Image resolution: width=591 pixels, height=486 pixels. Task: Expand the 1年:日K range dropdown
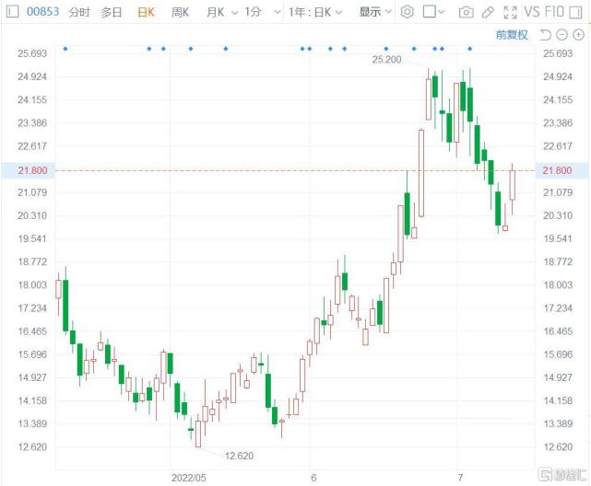click(x=315, y=12)
